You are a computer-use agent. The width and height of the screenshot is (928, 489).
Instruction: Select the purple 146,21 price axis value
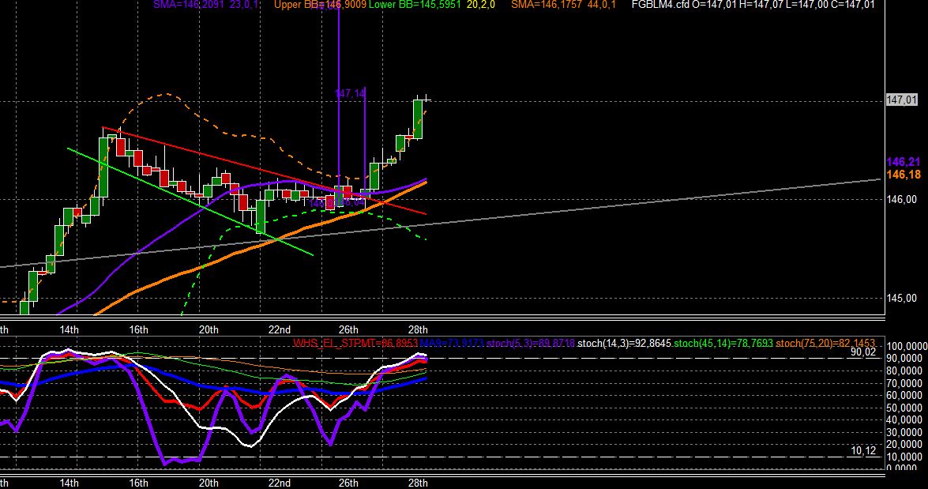[904, 162]
